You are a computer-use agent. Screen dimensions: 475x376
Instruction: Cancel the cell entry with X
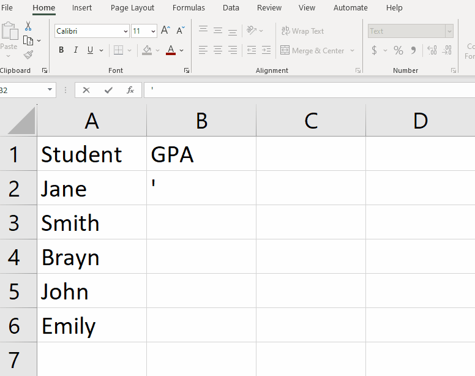pos(86,90)
